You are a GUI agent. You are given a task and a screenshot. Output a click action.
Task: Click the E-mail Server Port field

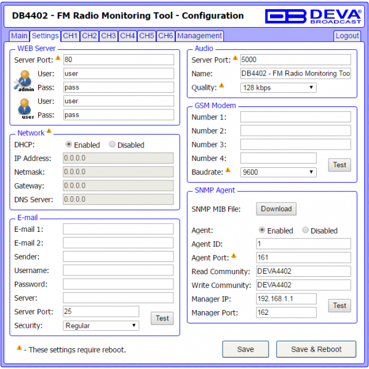point(101,311)
